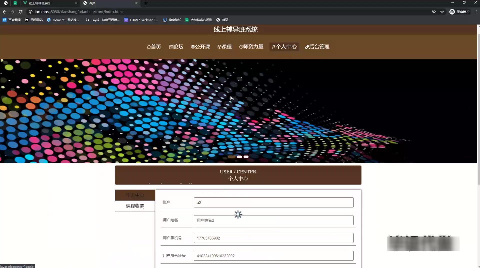The height and width of the screenshot is (268, 480).
Task: Open the Element bookmark
Action: (63, 20)
